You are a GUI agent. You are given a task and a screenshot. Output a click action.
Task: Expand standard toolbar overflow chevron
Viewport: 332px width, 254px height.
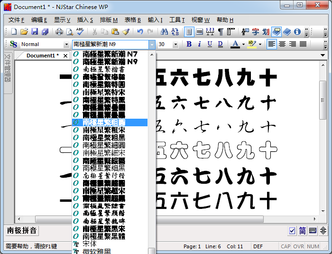coord(306,32)
